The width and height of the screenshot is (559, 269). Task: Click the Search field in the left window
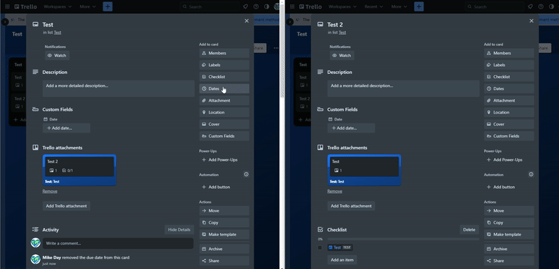tap(210, 7)
